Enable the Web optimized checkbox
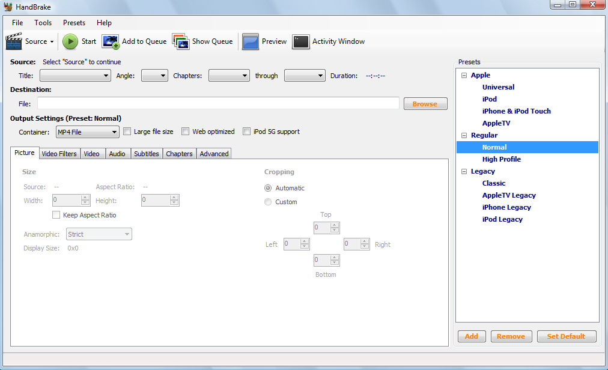 (186, 132)
